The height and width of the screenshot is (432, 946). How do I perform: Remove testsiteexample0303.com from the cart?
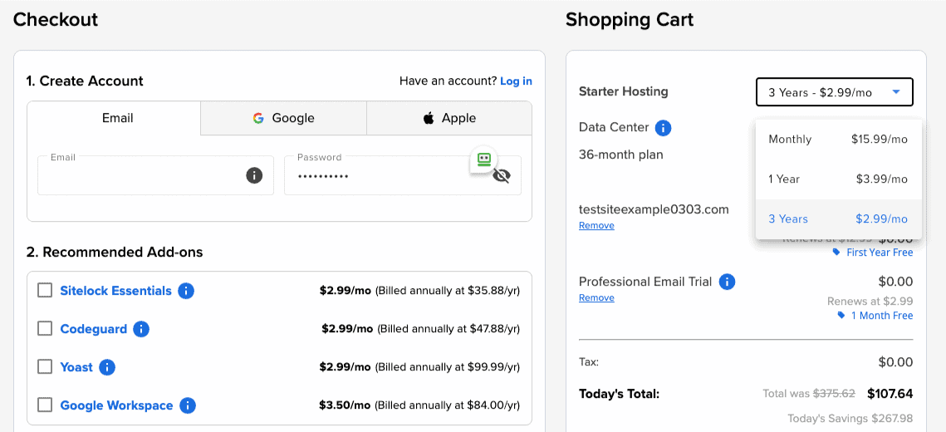coord(596,226)
